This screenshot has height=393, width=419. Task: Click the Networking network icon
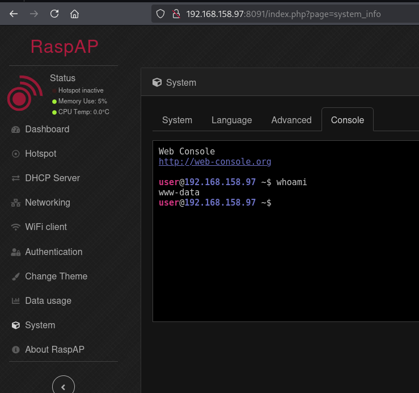click(x=15, y=203)
